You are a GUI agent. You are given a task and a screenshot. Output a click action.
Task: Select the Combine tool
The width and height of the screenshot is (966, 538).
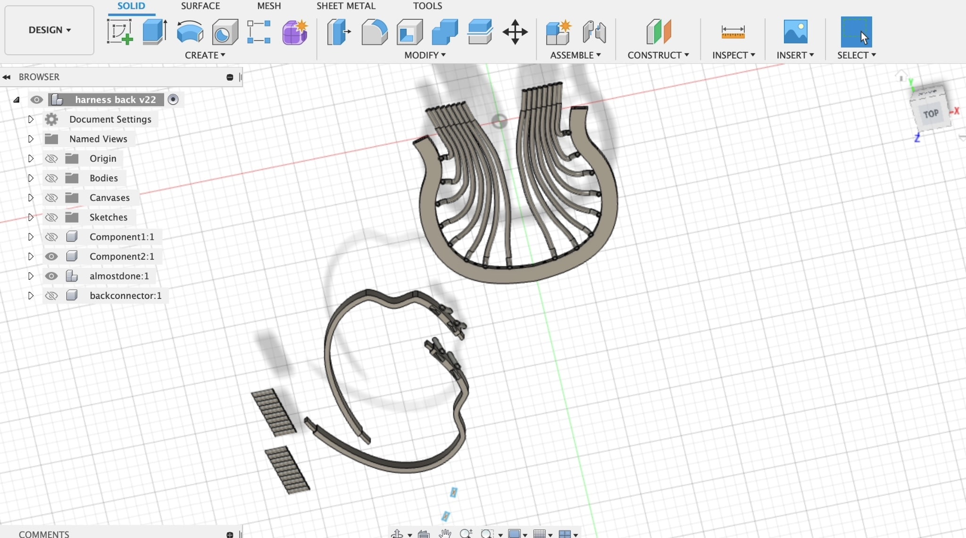(445, 32)
